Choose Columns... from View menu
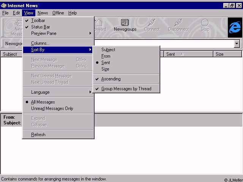This screenshot has height=182, width=243. pyautogui.click(x=58, y=43)
